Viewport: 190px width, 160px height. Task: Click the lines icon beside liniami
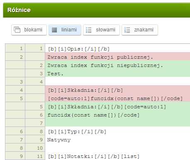[x=54, y=30]
